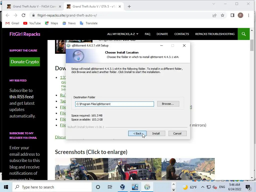Close the GTA 5 tab

(120, 6)
